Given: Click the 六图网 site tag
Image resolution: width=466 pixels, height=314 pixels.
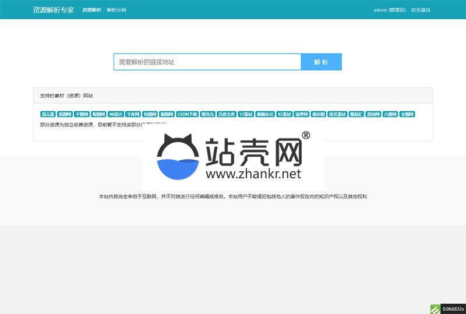Looking at the screenshot, I should [390, 114].
